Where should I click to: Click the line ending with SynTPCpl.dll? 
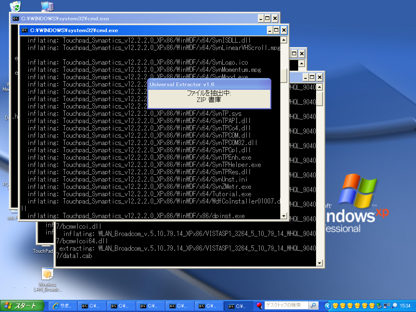tap(139, 150)
